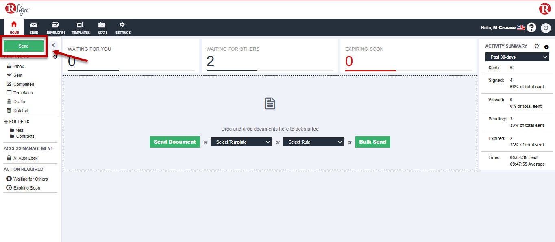Click the Bulk Send button
Screen dimensions: 555x242
click(372, 142)
